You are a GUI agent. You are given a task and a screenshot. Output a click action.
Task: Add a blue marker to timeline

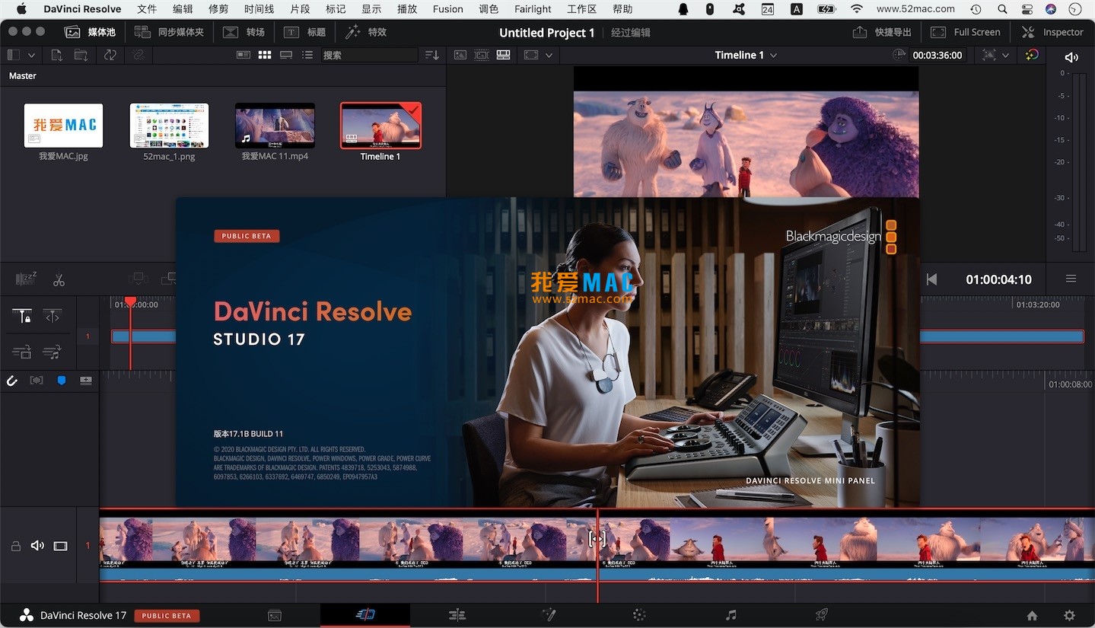(62, 381)
